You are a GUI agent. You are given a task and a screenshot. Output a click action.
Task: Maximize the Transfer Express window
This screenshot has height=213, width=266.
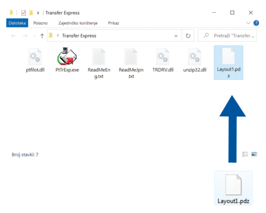232,13
